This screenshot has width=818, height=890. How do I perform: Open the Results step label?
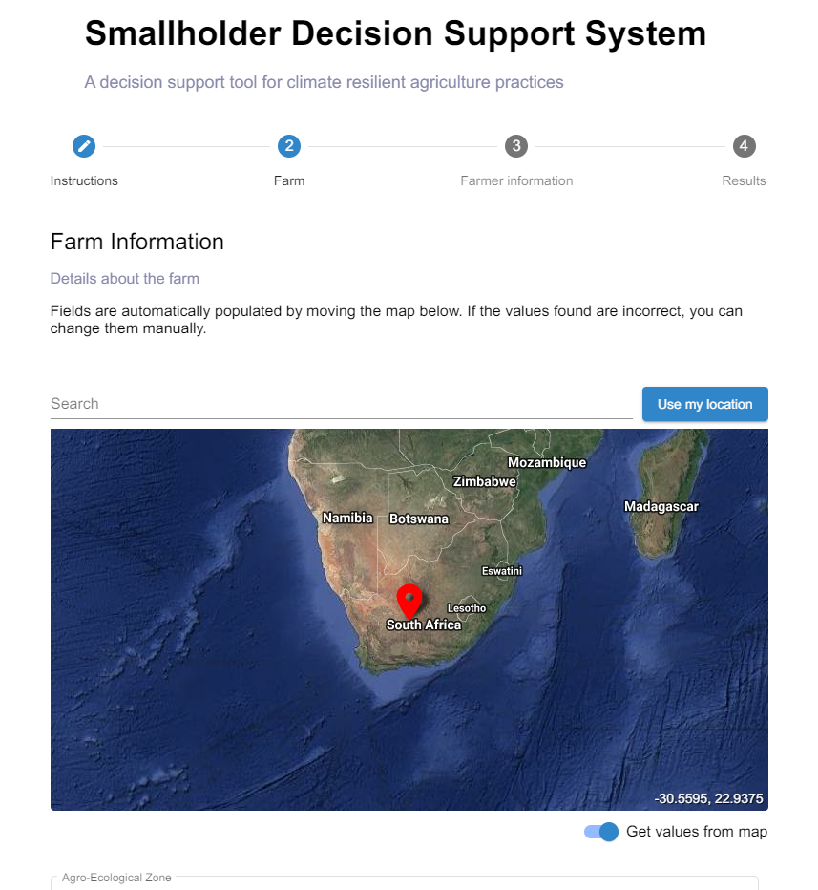pos(744,180)
